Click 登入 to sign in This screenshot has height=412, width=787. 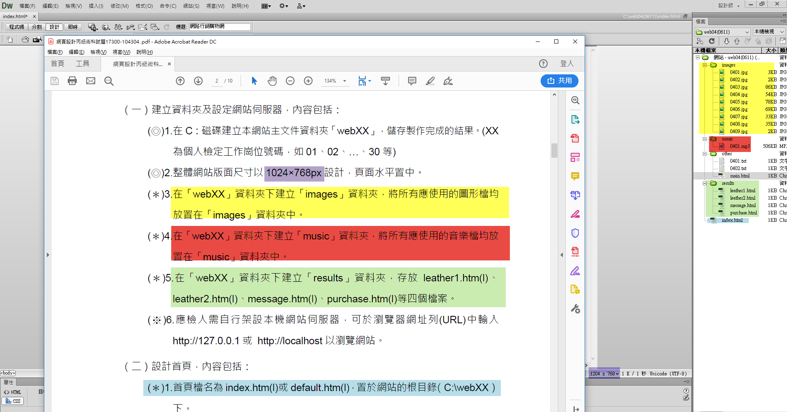(567, 64)
